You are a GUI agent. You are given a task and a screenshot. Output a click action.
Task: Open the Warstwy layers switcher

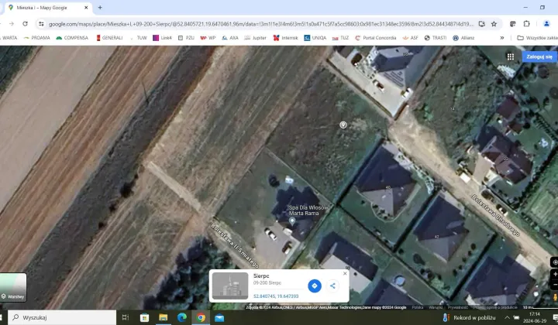(x=13, y=287)
